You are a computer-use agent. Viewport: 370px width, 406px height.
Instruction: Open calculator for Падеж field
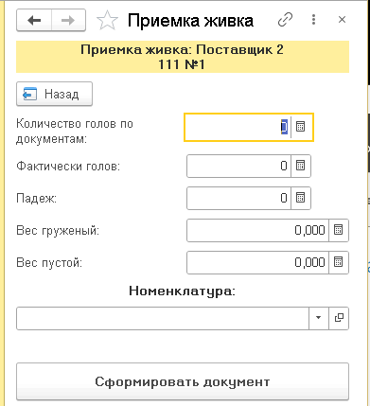click(301, 198)
